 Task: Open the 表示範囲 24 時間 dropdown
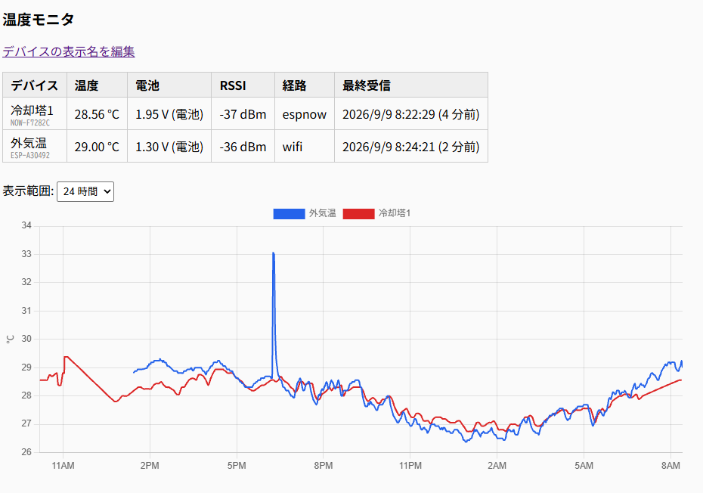[x=85, y=191]
